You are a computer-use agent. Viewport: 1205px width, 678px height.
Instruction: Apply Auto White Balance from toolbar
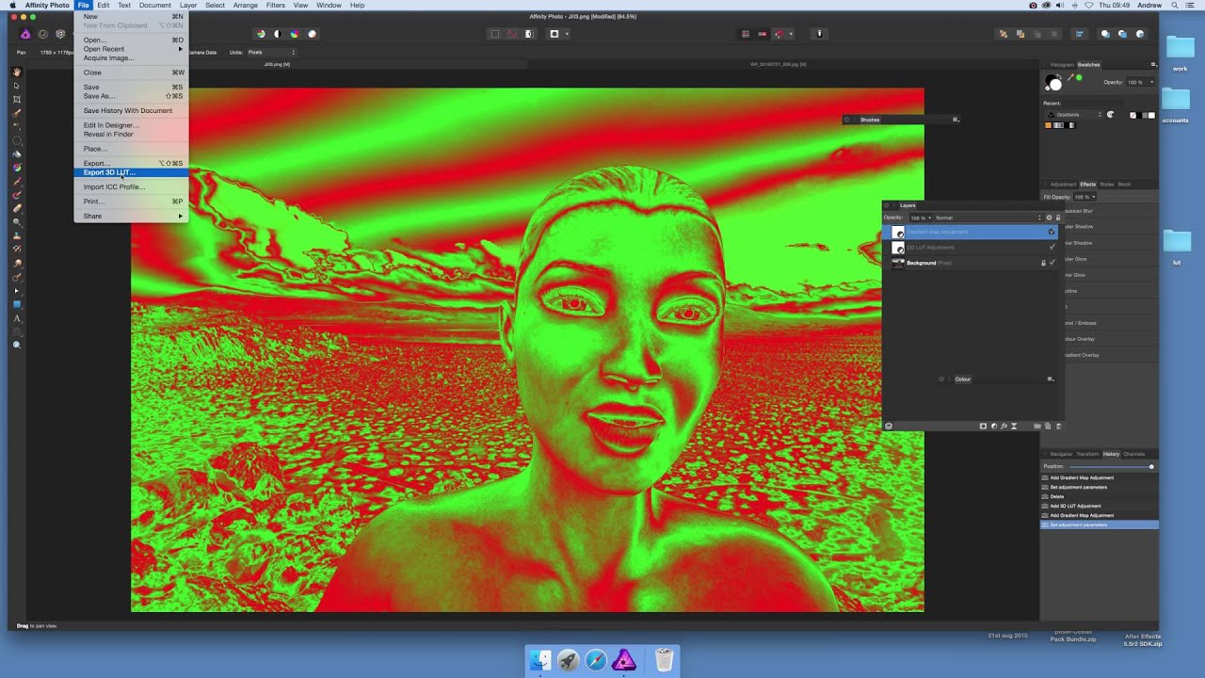[x=312, y=34]
